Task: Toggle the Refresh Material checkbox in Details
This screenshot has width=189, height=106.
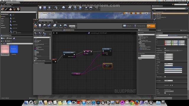Action: pos(165,48)
